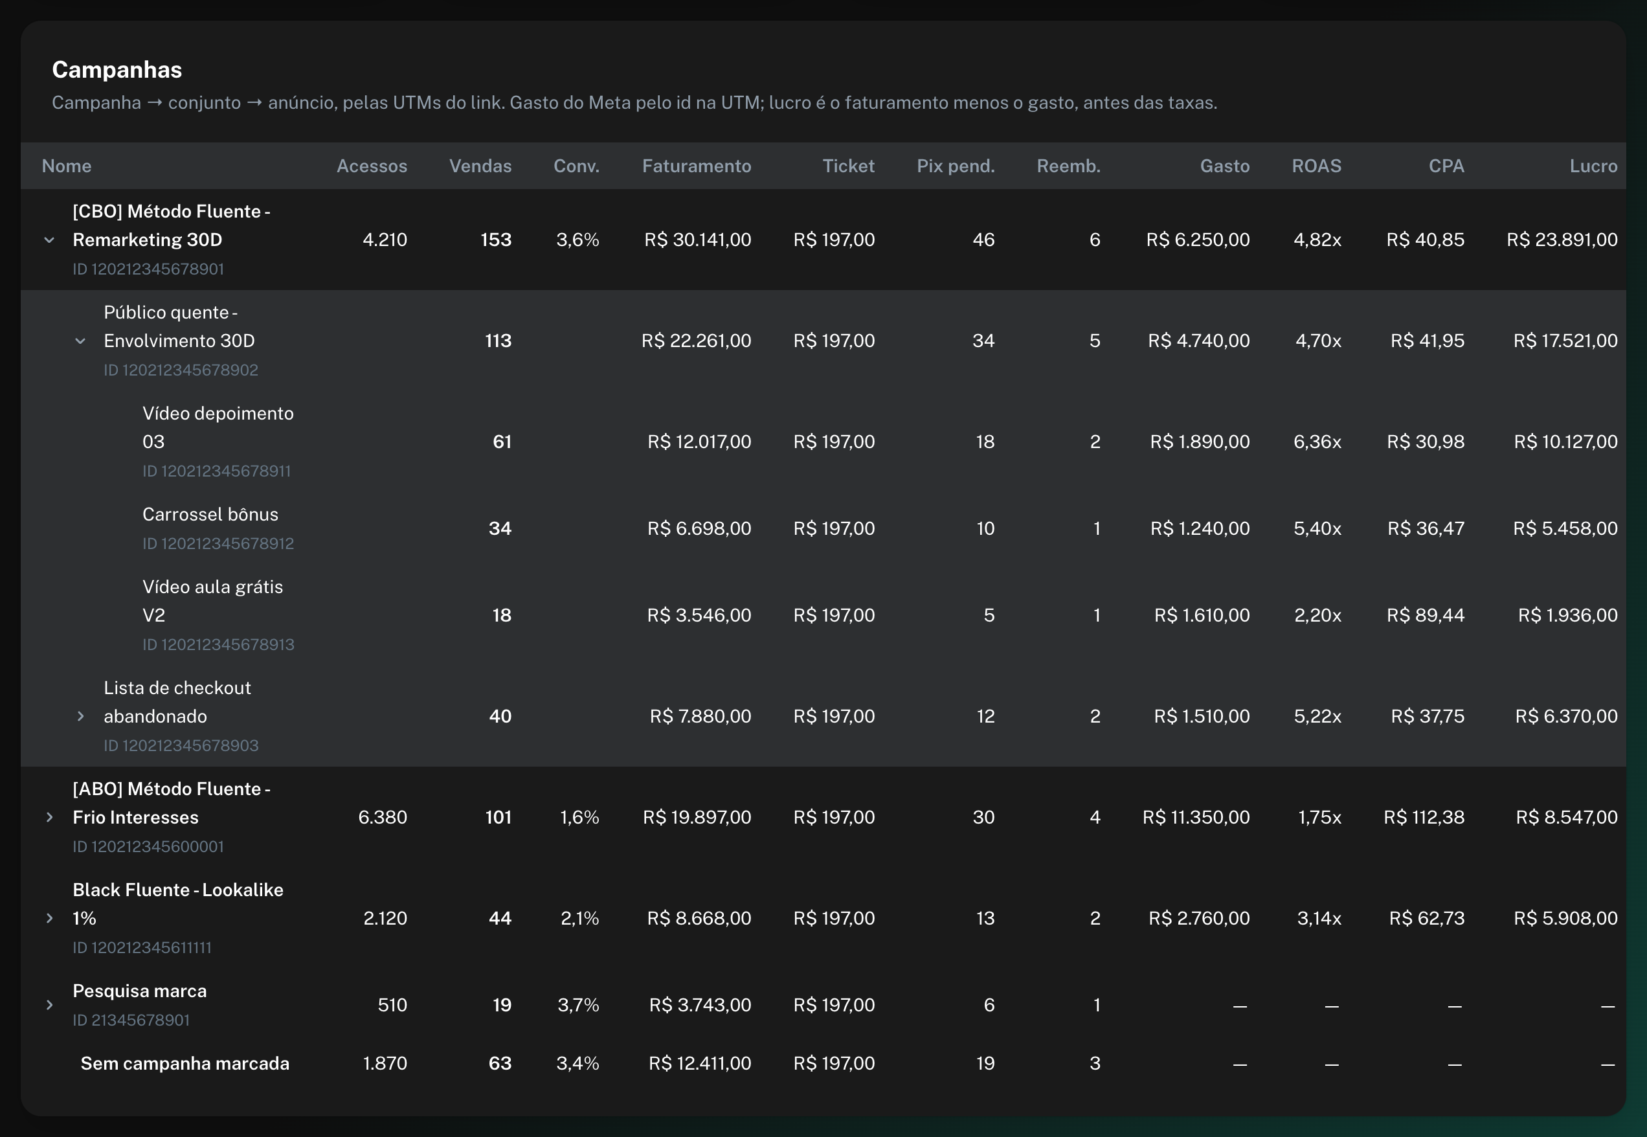Click the R$ 12.411,00 faturamento value

tap(700, 1064)
